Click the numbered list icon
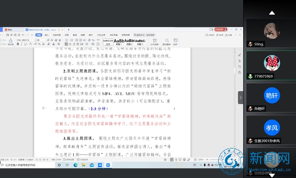This screenshot has height=178, width=296. pos(71,40)
